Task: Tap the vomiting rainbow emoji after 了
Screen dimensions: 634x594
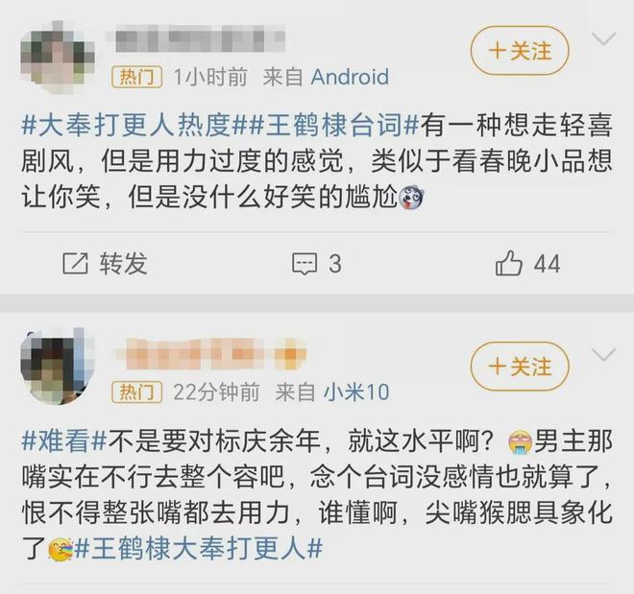Action: [61, 549]
